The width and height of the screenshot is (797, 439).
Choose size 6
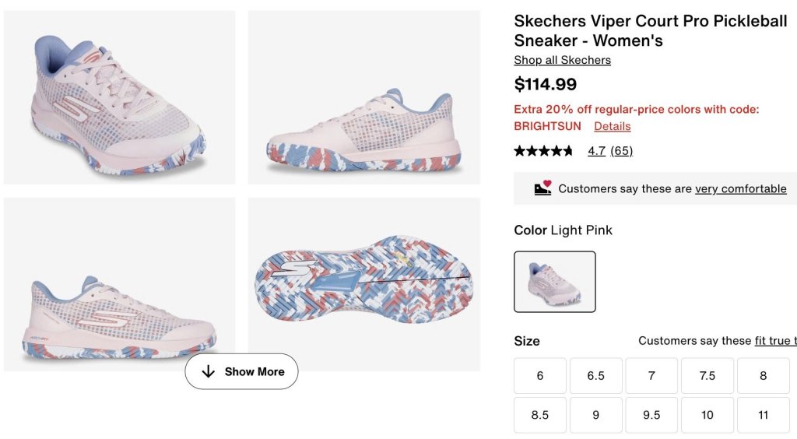(x=540, y=376)
